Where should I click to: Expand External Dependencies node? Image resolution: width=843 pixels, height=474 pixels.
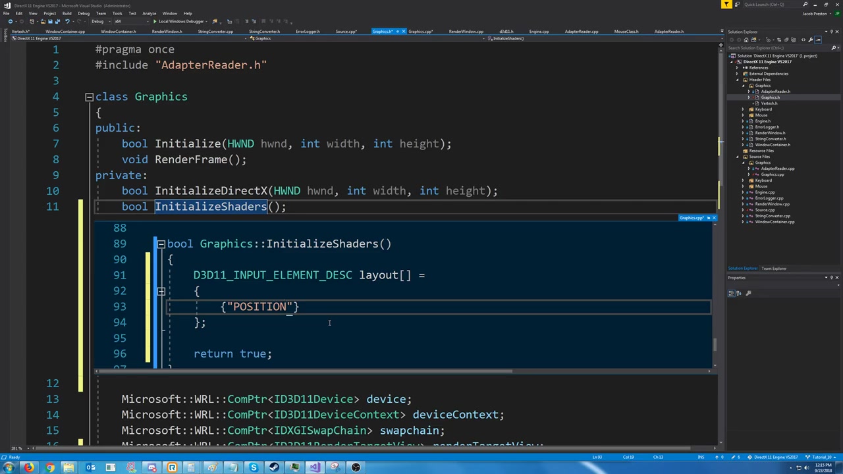point(737,74)
